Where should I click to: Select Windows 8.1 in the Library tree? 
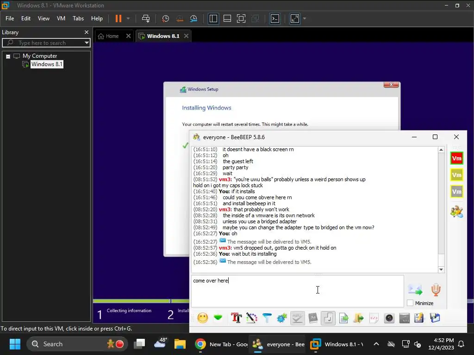pyautogui.click(x=47, y=64)
